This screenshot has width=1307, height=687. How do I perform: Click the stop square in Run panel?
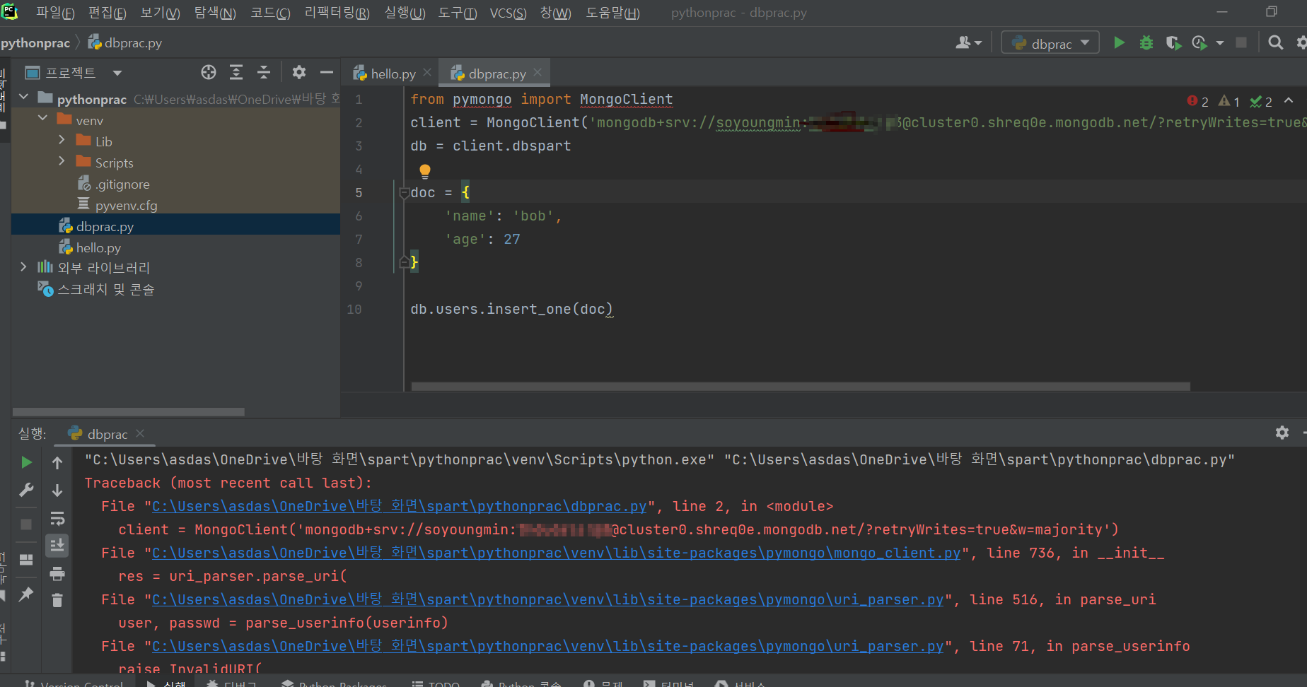tap(26, 524)
